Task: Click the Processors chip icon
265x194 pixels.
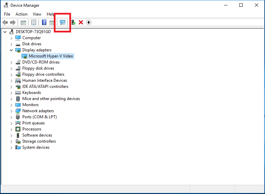Action: 18,129
